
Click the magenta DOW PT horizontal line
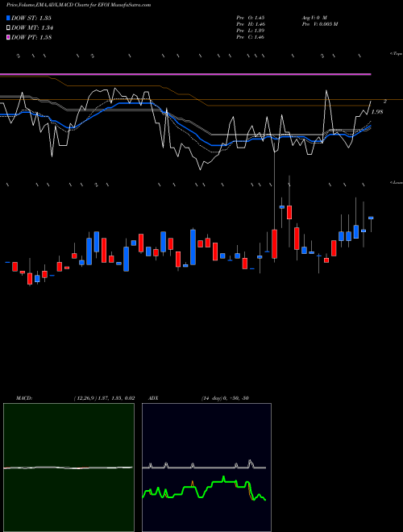(x=185, y=74)
